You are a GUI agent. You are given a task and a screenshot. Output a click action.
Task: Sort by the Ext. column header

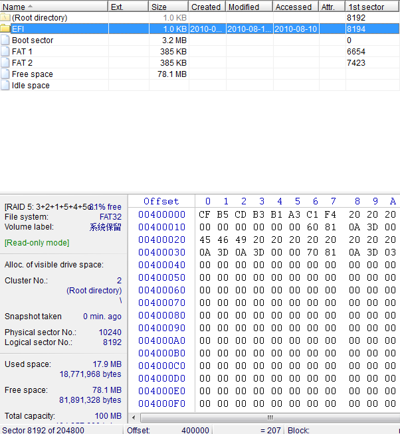tap(128, 7)
